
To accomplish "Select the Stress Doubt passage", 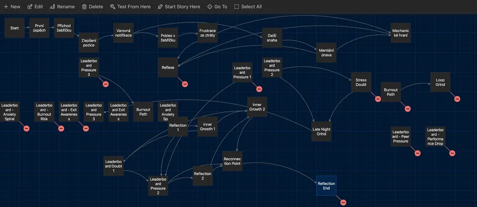I will (361, 82).
